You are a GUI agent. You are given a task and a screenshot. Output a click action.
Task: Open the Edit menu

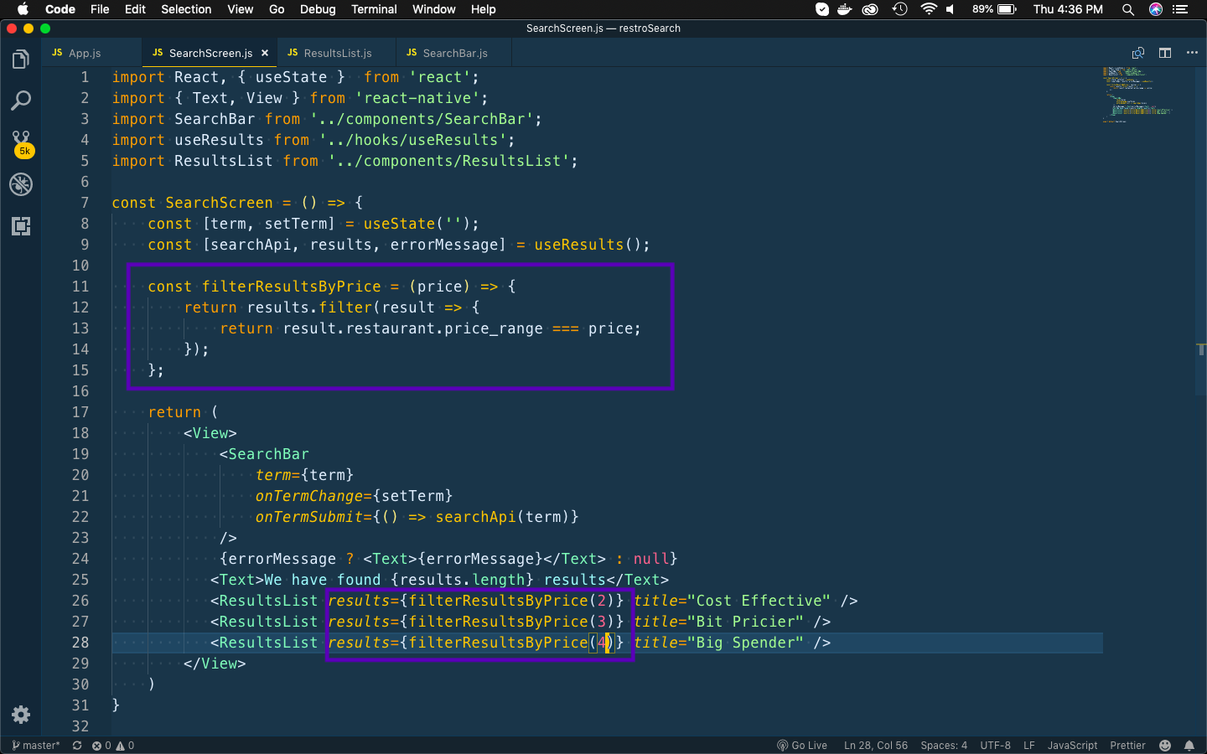(x=135, y=9)
